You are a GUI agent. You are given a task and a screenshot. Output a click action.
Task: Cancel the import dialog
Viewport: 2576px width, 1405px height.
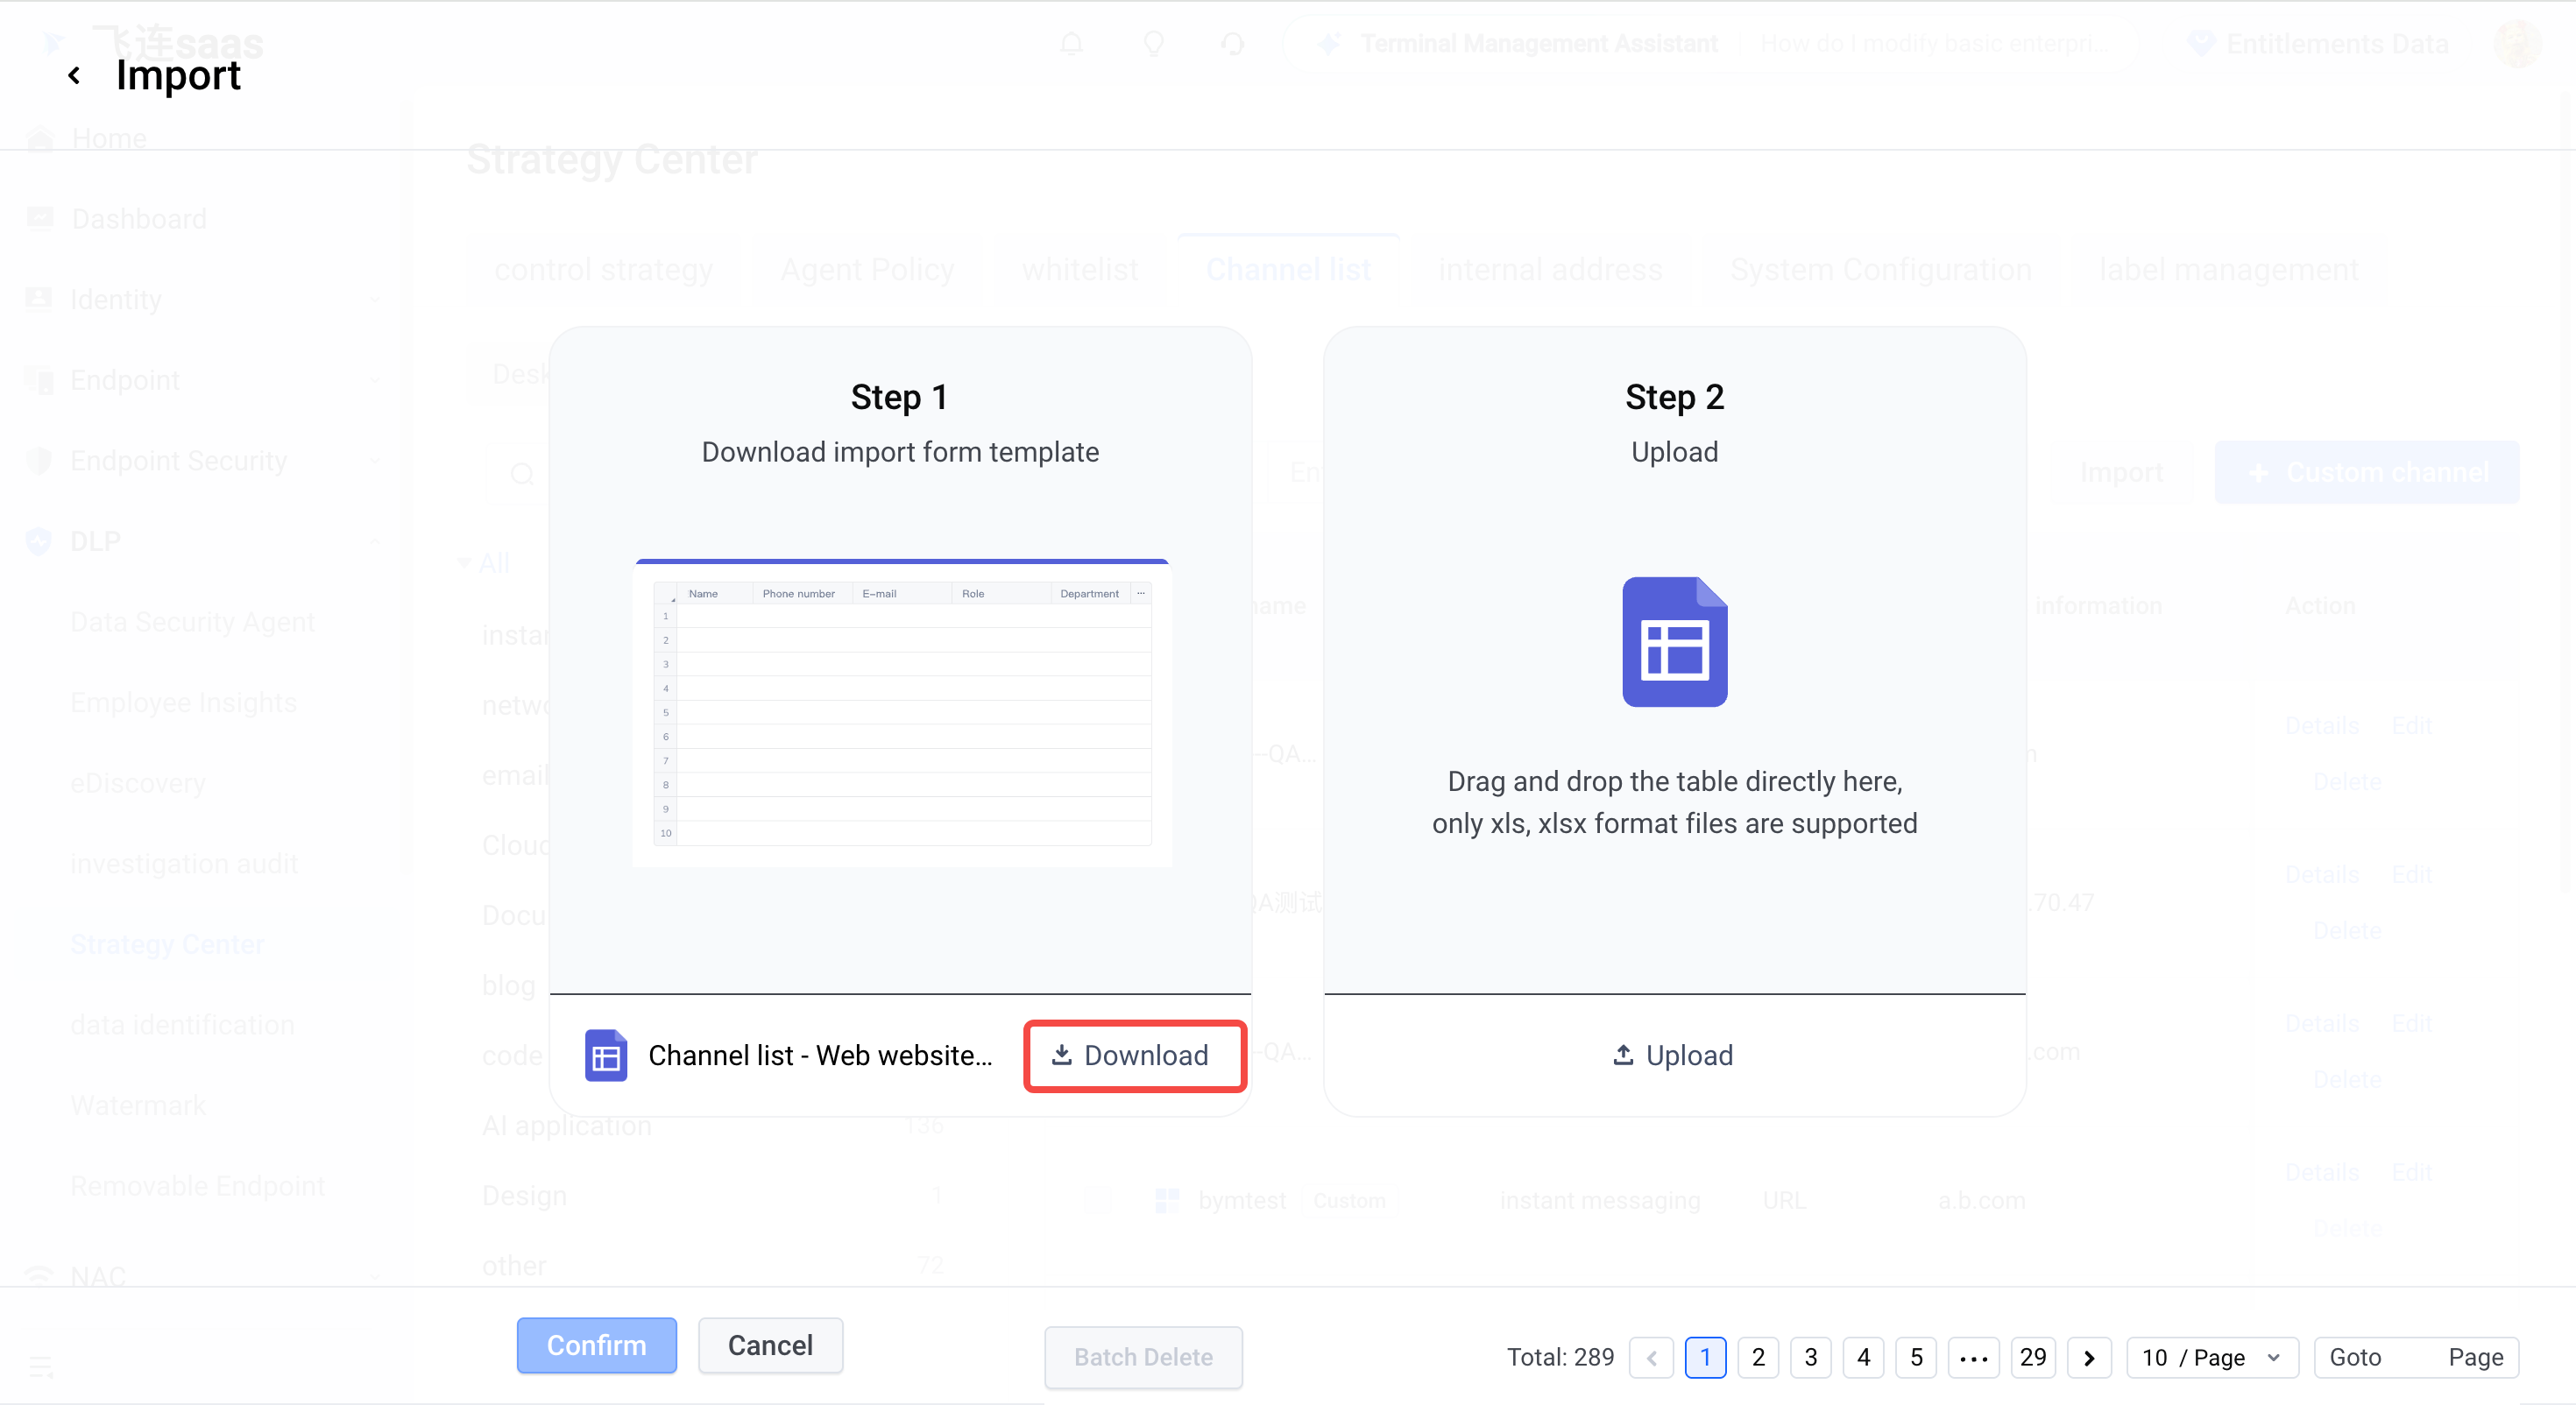770,1346
